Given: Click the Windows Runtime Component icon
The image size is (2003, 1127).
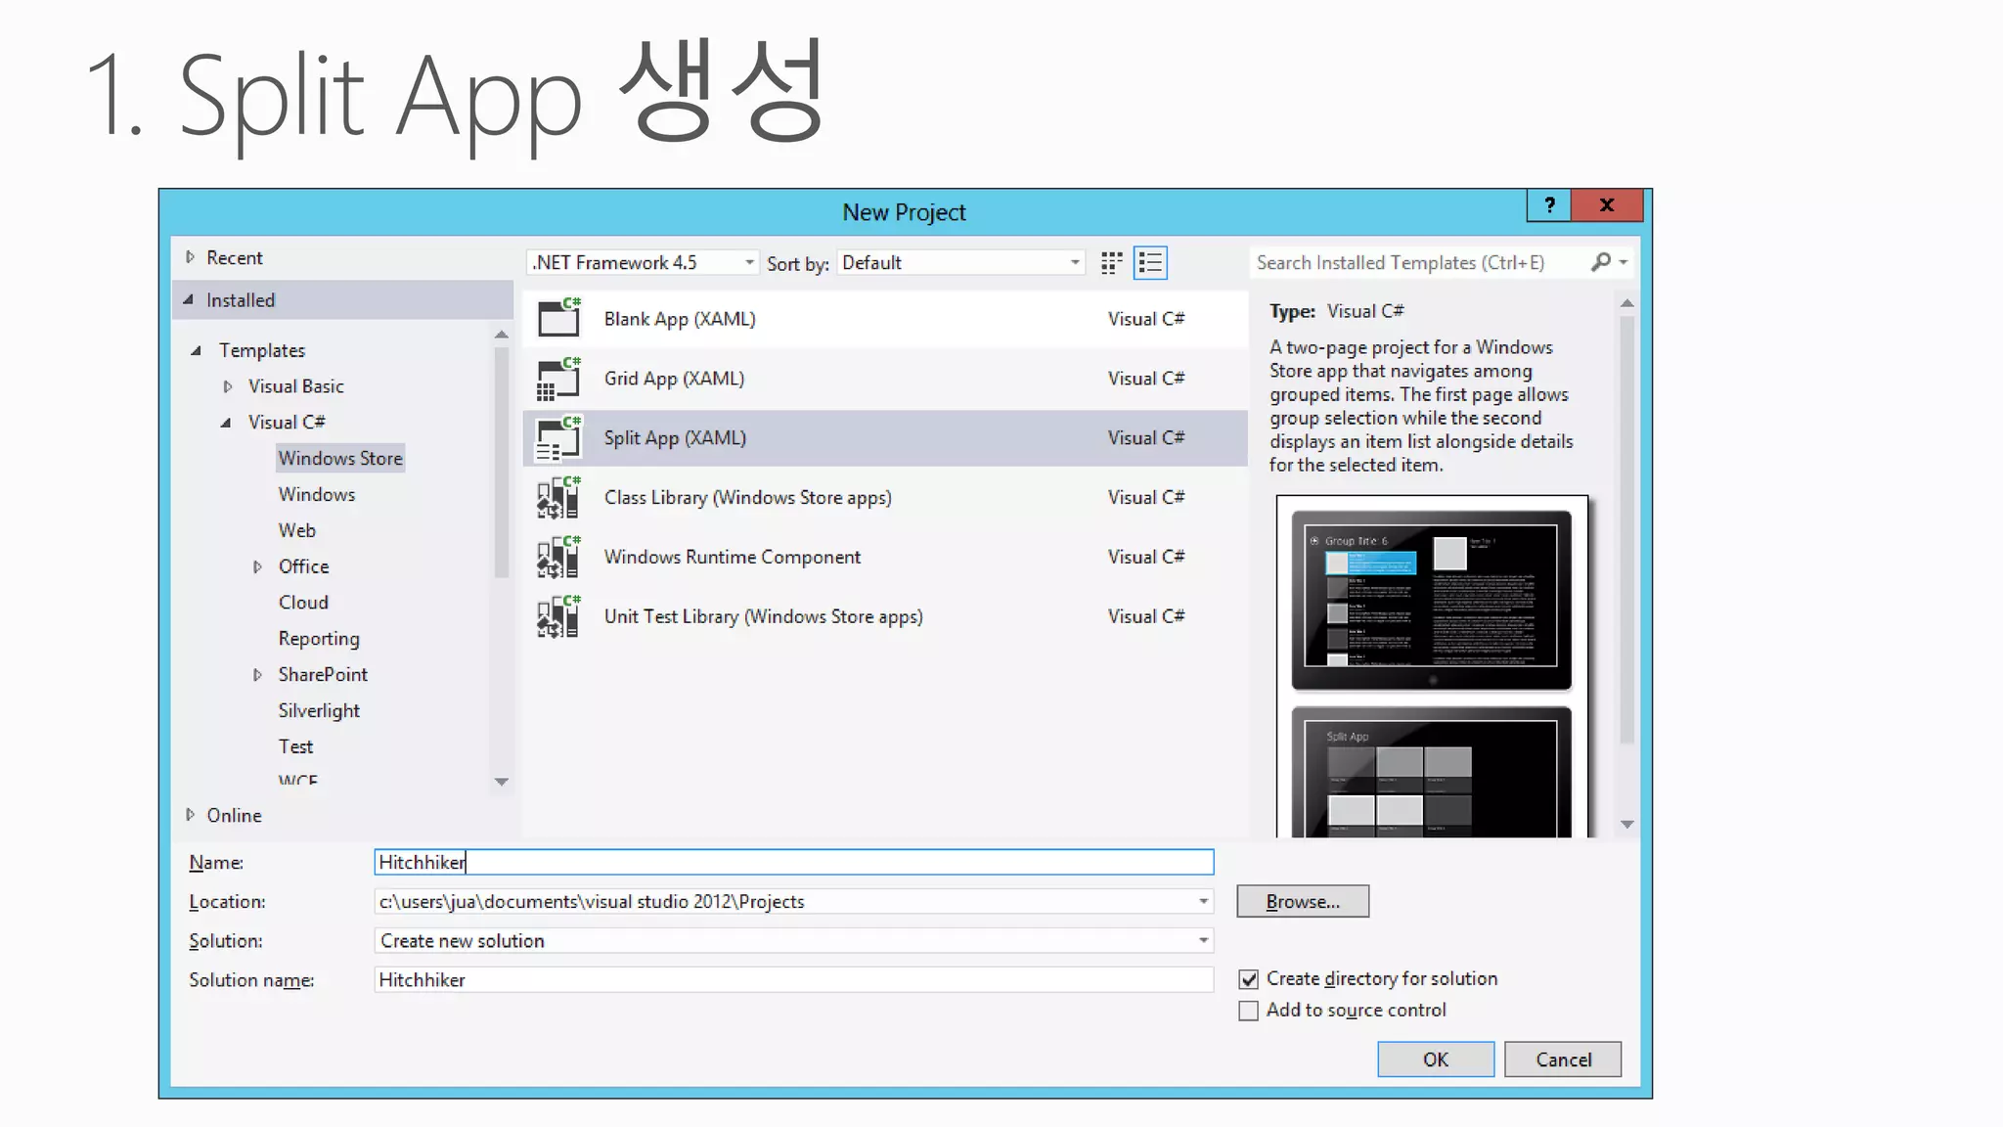Looking at the screenshot, I should tap(558, 558).
